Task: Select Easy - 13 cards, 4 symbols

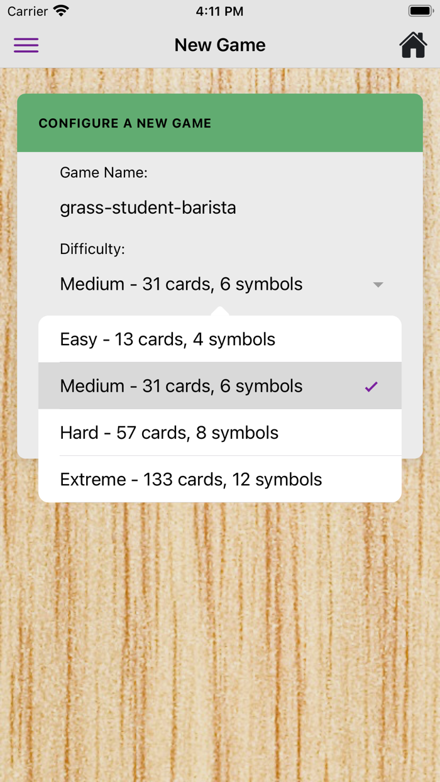Action: tap(167, 339)
